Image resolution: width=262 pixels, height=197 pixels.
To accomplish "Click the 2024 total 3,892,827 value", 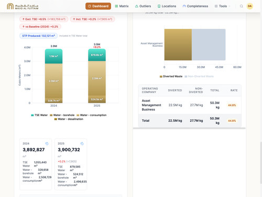I will click(34, 150).
